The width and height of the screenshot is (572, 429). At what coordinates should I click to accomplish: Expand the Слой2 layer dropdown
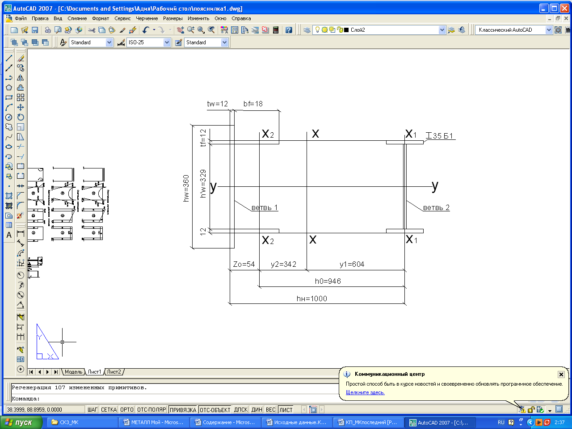tap(442, 30)
